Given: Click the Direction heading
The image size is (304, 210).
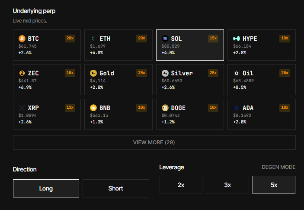Looking at the screenshot, I should [x=25, y=169].
